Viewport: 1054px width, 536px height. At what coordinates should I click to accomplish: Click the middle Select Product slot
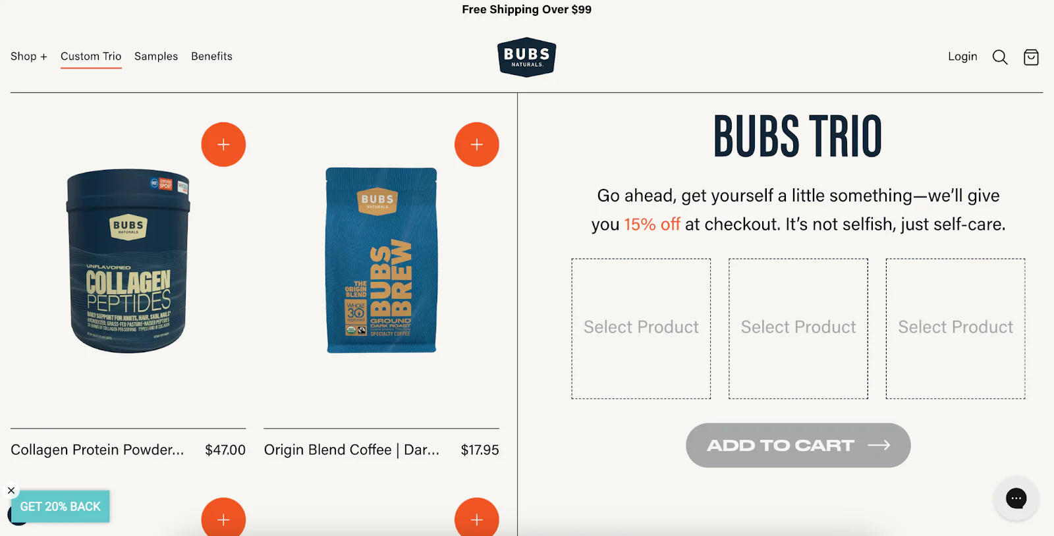pyautogui.click(x=798, y=327)
